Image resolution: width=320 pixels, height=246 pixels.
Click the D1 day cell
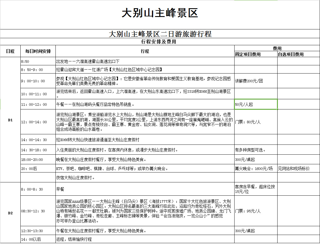(10, 120)
